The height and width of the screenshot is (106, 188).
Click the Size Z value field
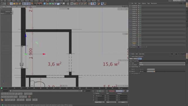(x=143, y=71)
